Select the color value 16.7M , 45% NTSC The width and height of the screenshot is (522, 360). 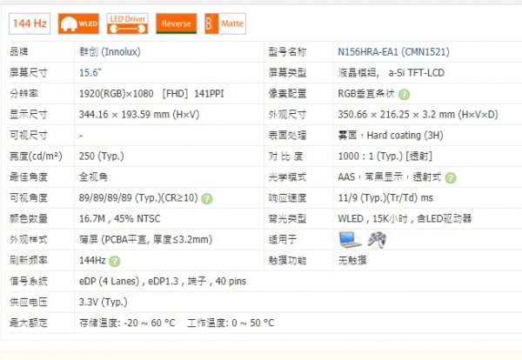[x=119, y=218]
